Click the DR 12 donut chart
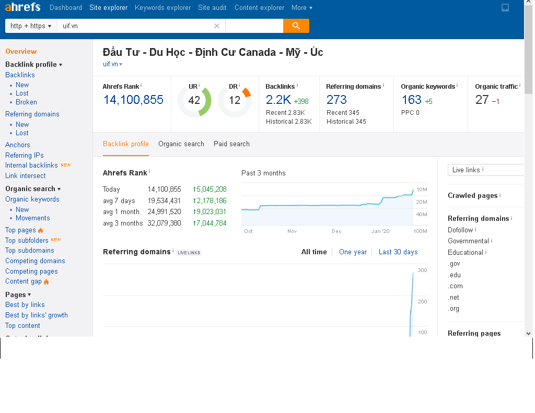 point(235,100)
